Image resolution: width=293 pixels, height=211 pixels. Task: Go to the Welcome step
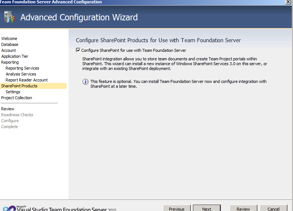[x=9, y=38]
